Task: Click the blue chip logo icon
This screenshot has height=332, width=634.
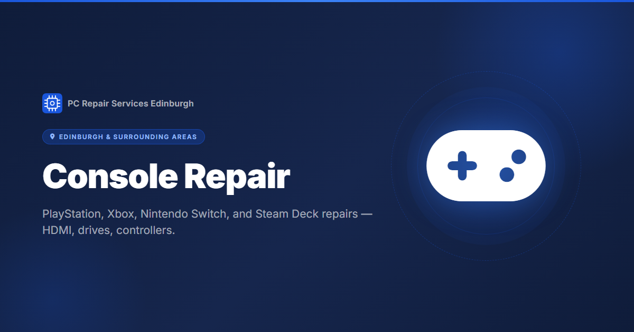Action: coord(52,103)
